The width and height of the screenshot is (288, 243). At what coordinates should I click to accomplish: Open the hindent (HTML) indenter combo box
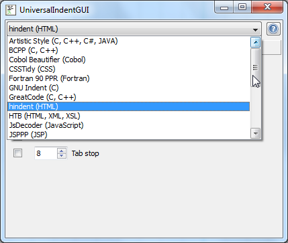point(134,29)
